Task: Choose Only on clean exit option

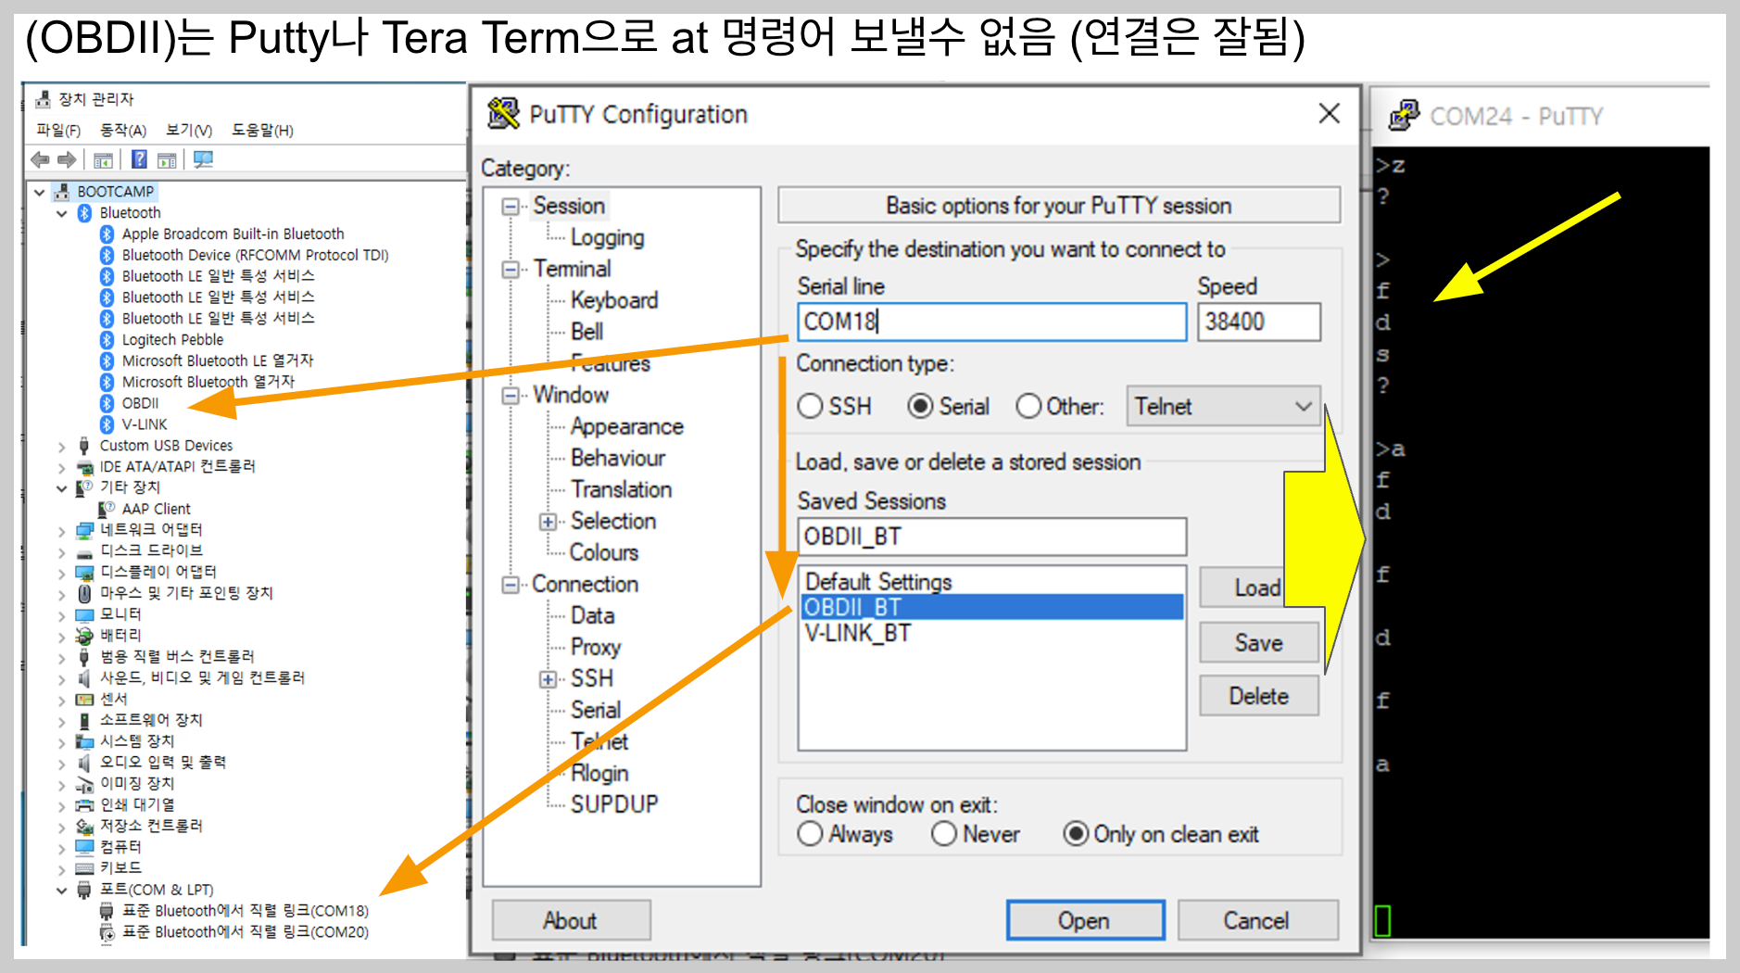Action: coord(1076,834)
